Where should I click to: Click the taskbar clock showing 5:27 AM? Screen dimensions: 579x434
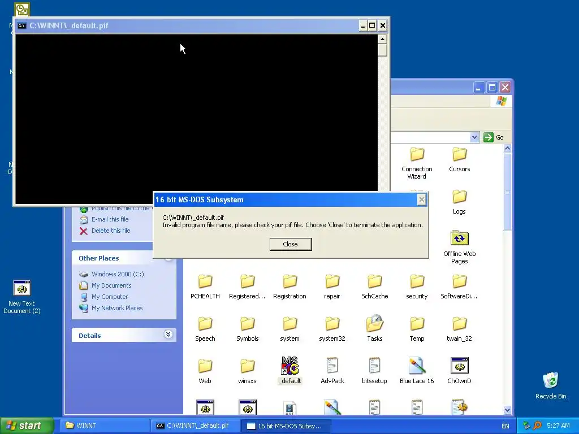(558, 426)
